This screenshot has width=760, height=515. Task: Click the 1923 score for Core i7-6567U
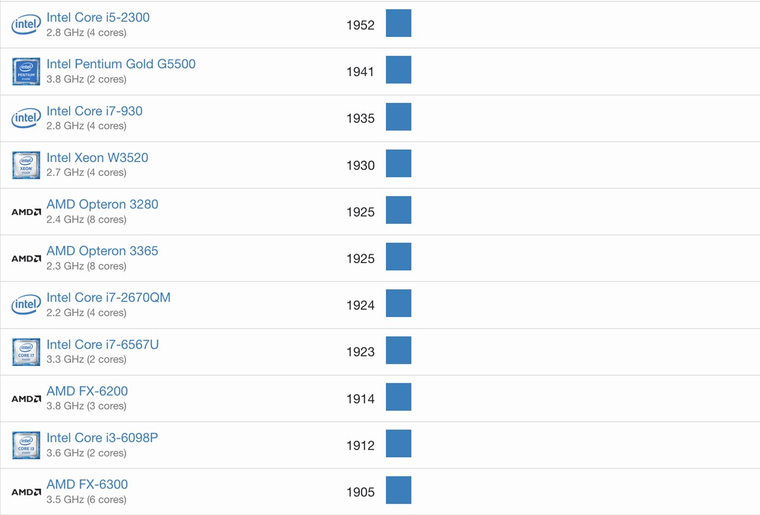pos(360,352)
